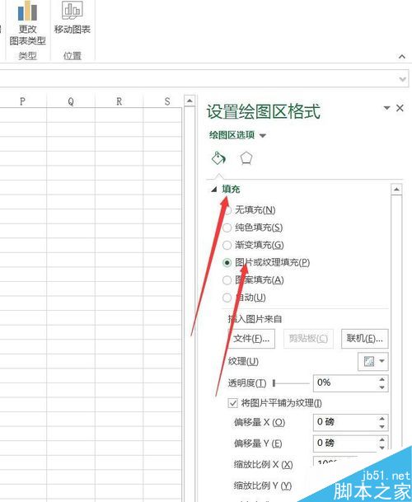
Task: Click the 透明度 slider handle
Action: (274, 383)
